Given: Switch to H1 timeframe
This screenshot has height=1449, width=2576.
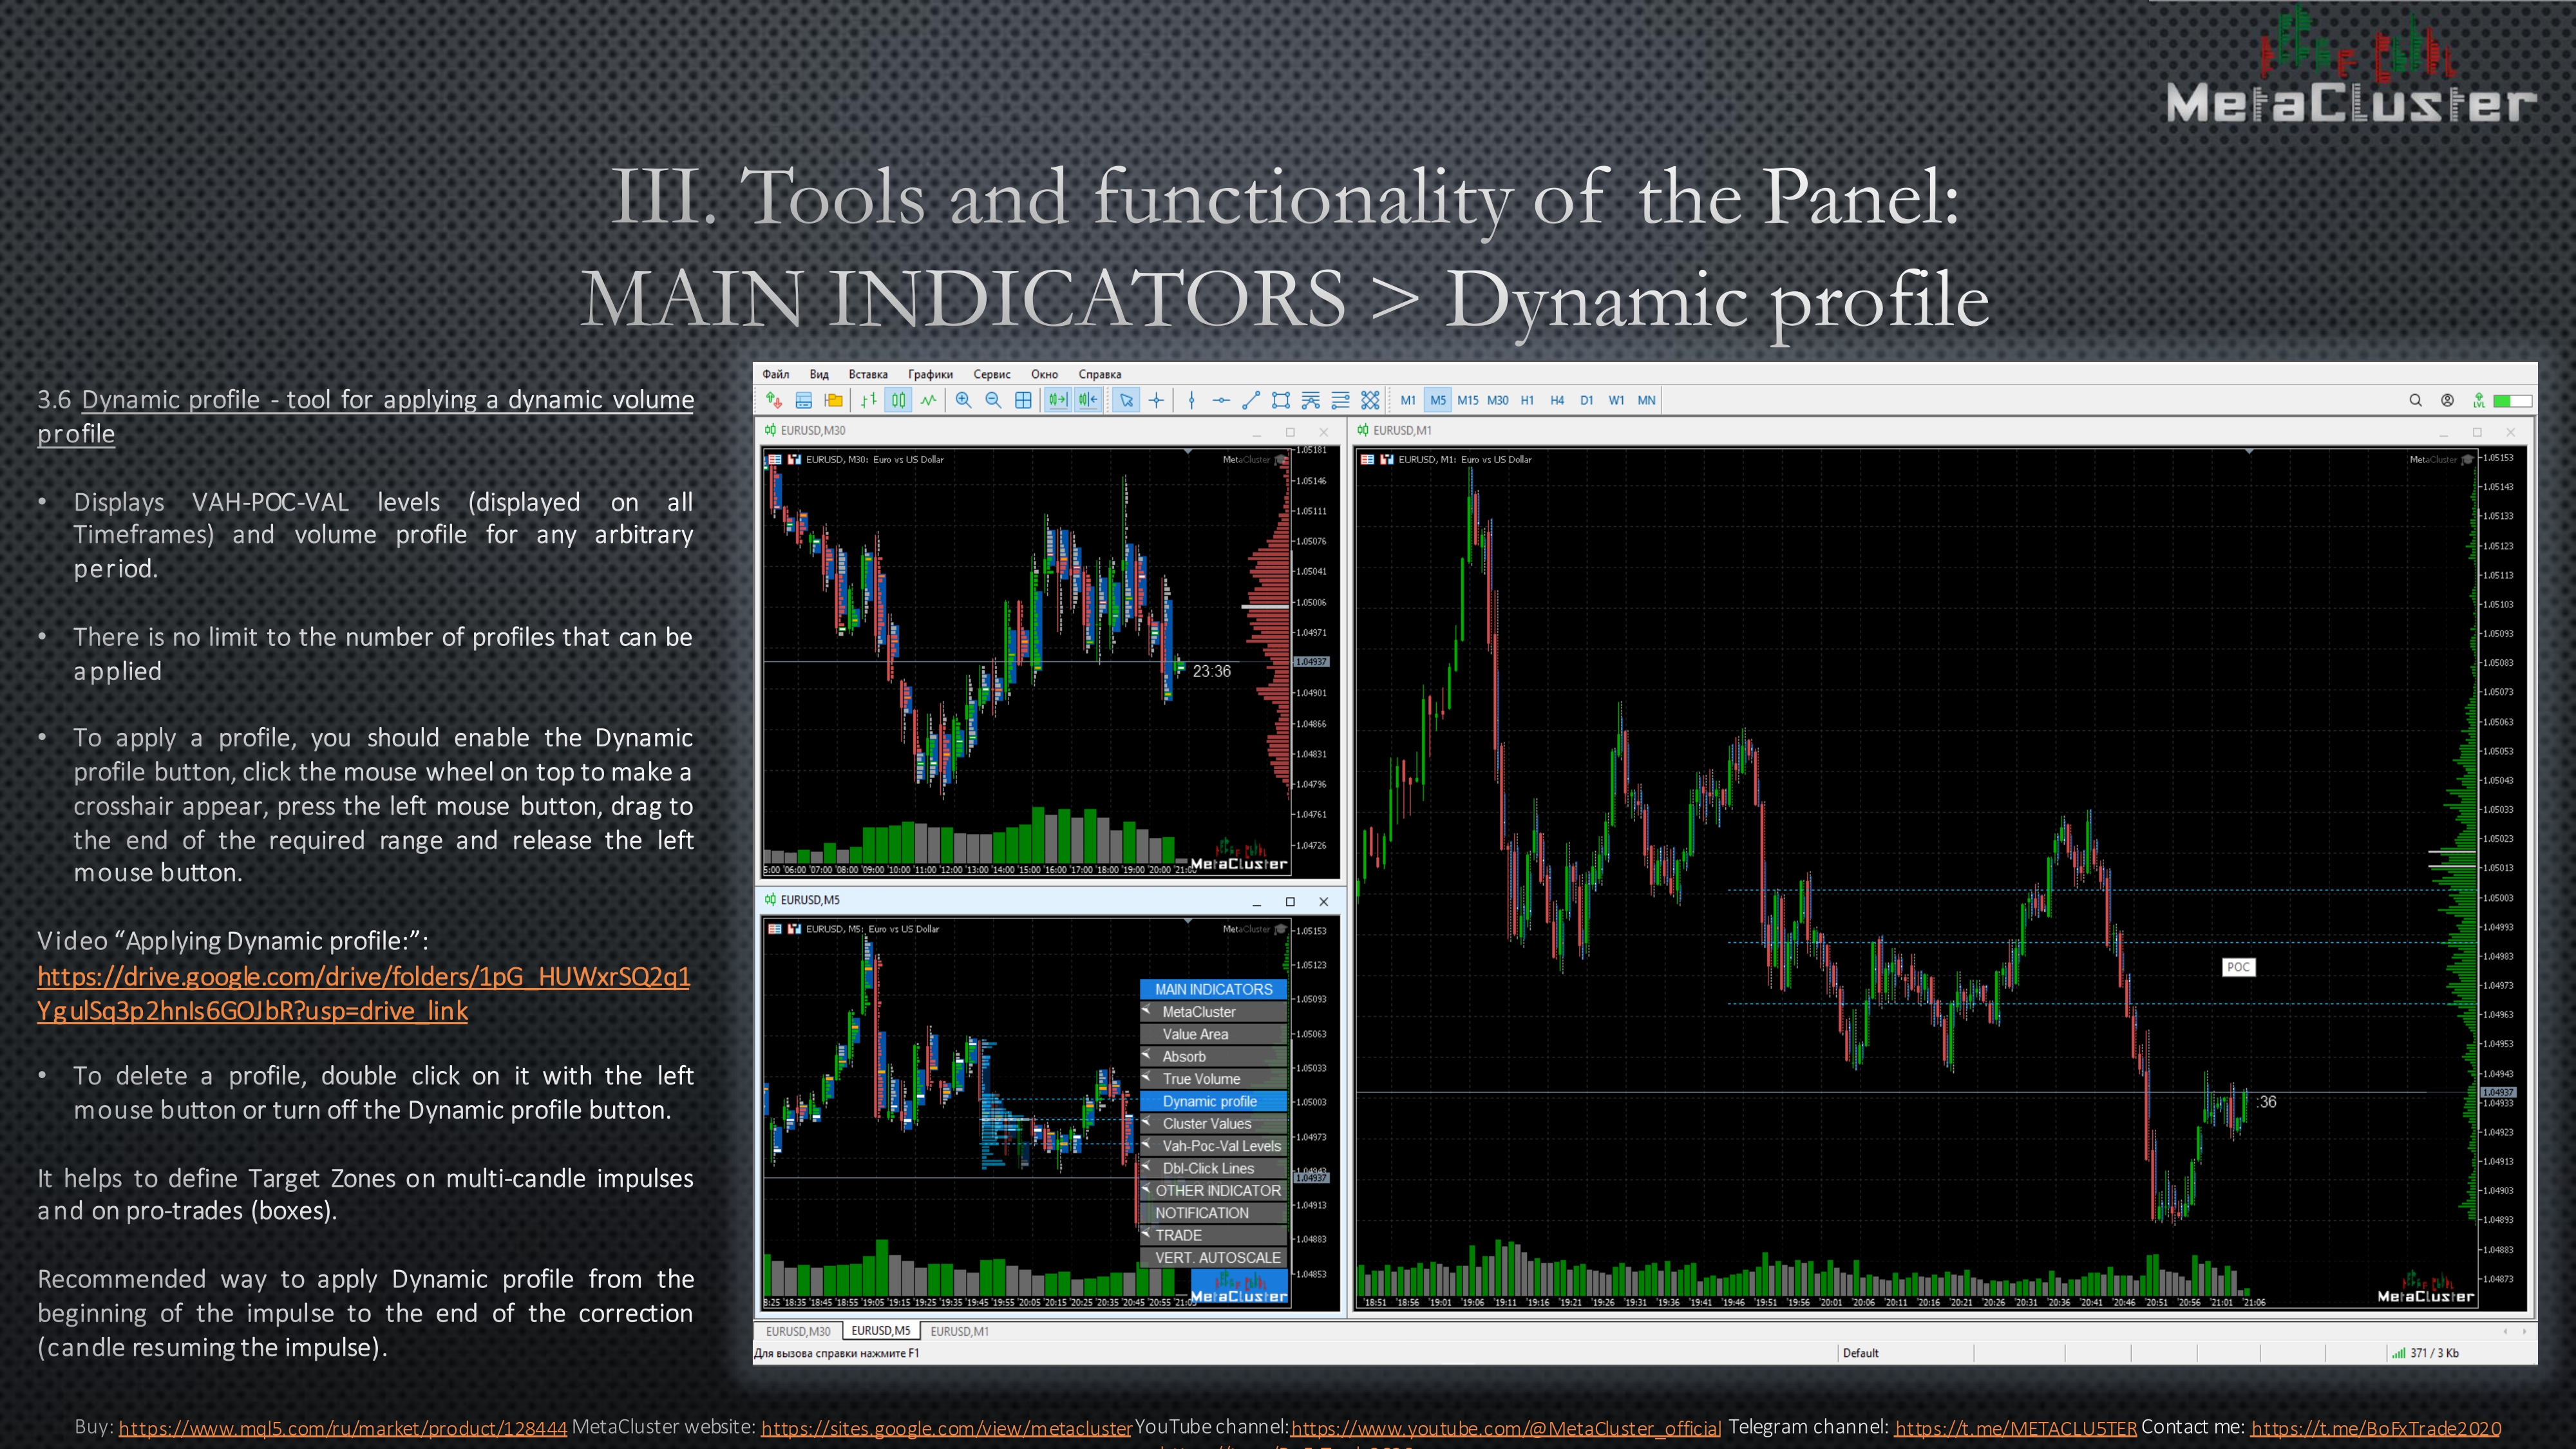Looking at the screenshot, I should click(1527, 400).
